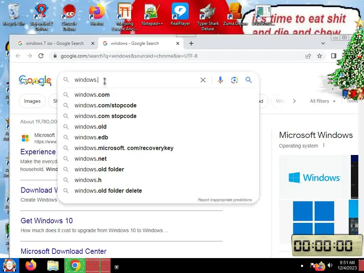Open more options for Microsoft Windows panel
Viewport: 364px width, 273px height.
click(x=323, y=145)
